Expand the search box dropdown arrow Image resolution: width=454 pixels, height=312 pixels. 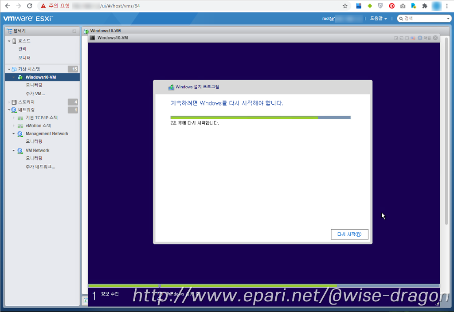(x=448, y=19)
